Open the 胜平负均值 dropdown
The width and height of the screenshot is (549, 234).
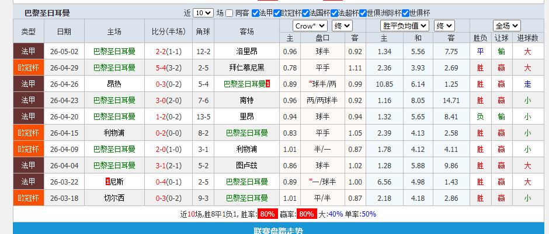(405, 26)
